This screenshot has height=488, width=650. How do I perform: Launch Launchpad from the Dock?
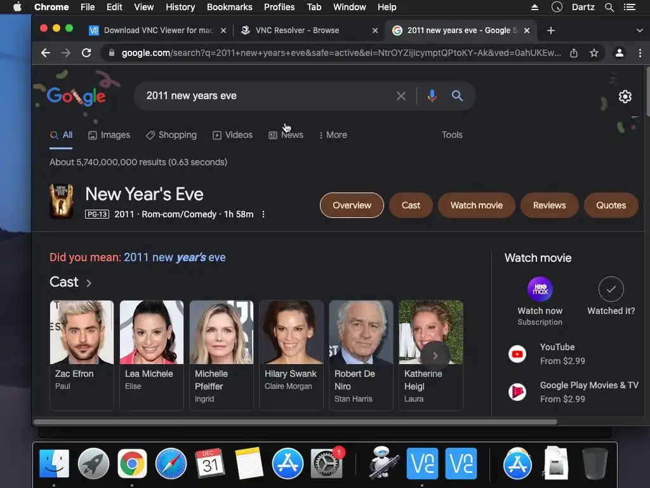point(93,463)
